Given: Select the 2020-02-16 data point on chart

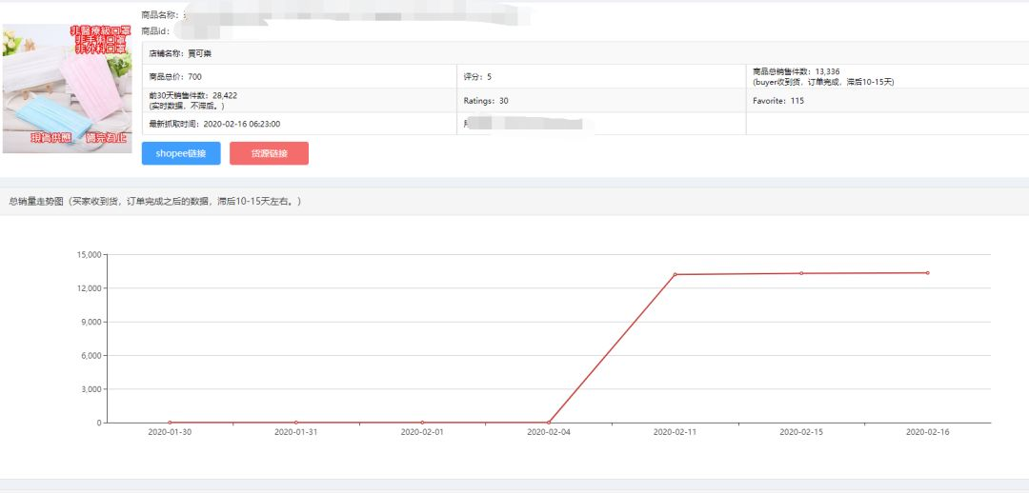Looking at the screenshot, I should tap(927, 273).
